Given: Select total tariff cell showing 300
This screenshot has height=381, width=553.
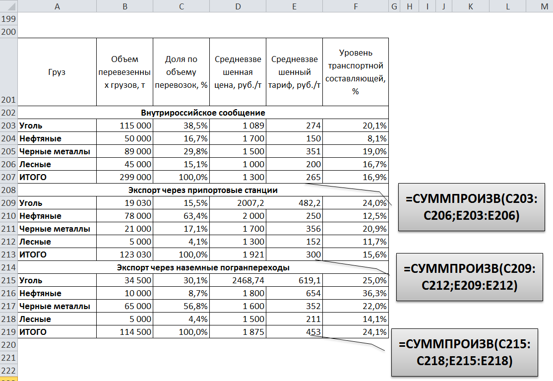Looking at the screenshot, I should [295, 254].
